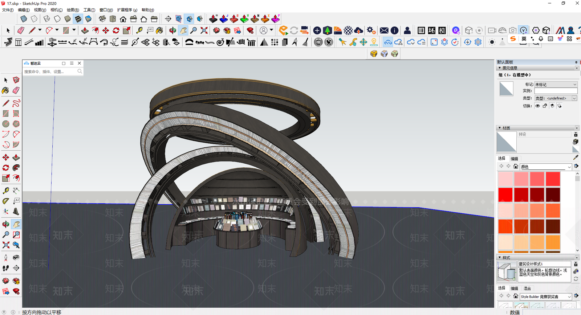Select the Paint Bucket tool in left toolbar
This screenshot has width=581, height=315.
coord(5,90)
